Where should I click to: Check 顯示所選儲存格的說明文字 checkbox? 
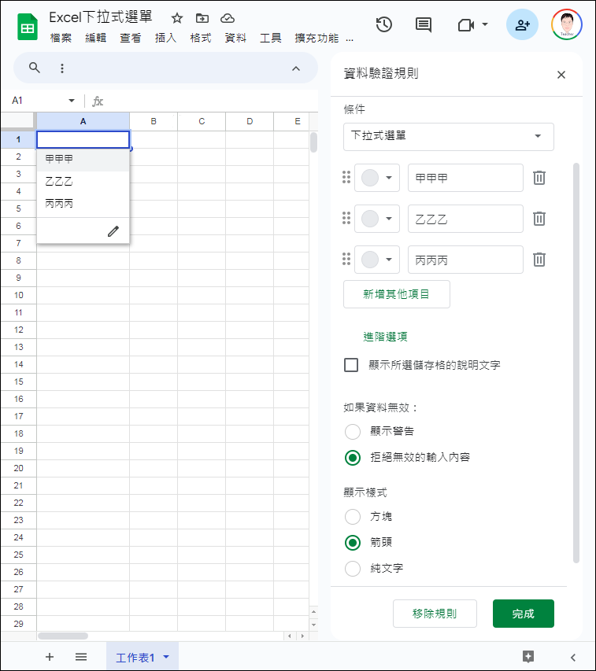[x=351, y=365]
